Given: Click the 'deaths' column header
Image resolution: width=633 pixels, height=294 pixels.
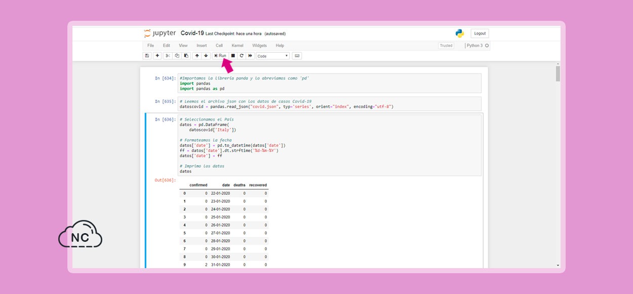Looking at the screenshot, I should pyautogui.click(x=240, y=185).
